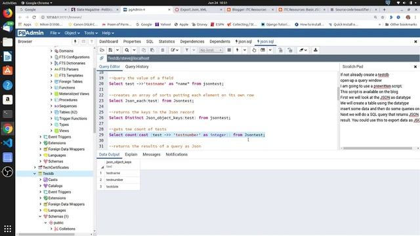This screenshot has height=236, width=420.
Task: Click the Save File toolbar icon
Action: coord(110,50)
